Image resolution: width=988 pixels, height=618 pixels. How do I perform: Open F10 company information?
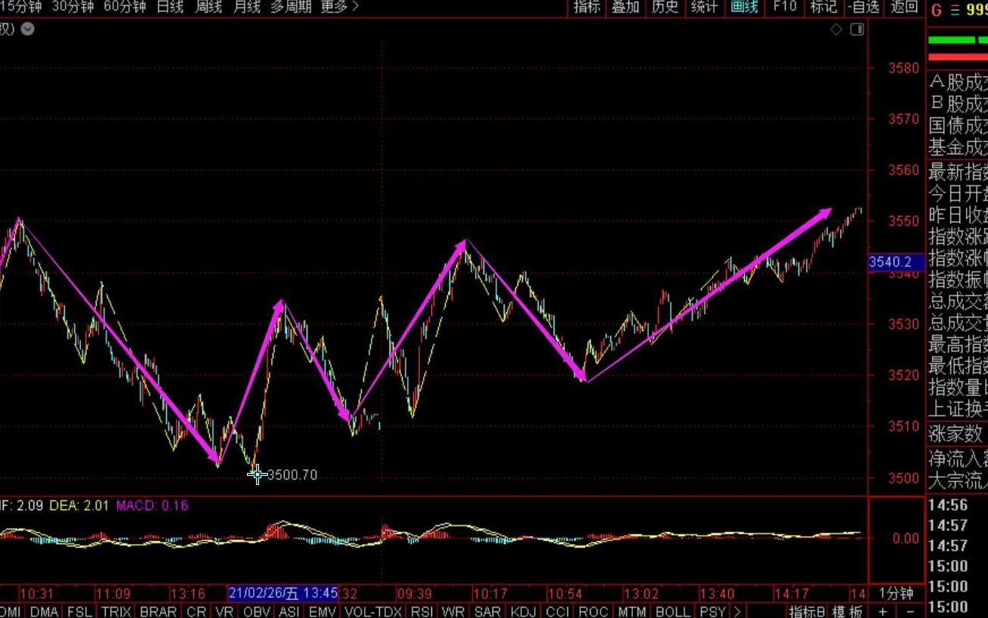784,7
